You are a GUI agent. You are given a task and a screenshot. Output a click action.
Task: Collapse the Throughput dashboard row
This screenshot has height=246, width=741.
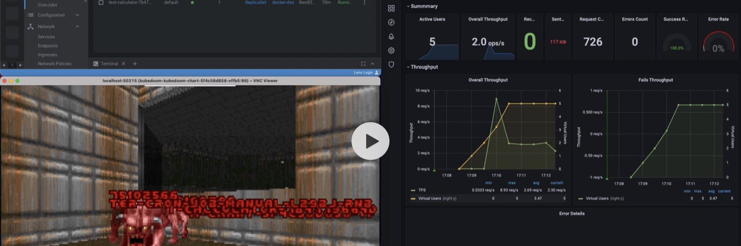click(x=422, y=67)
